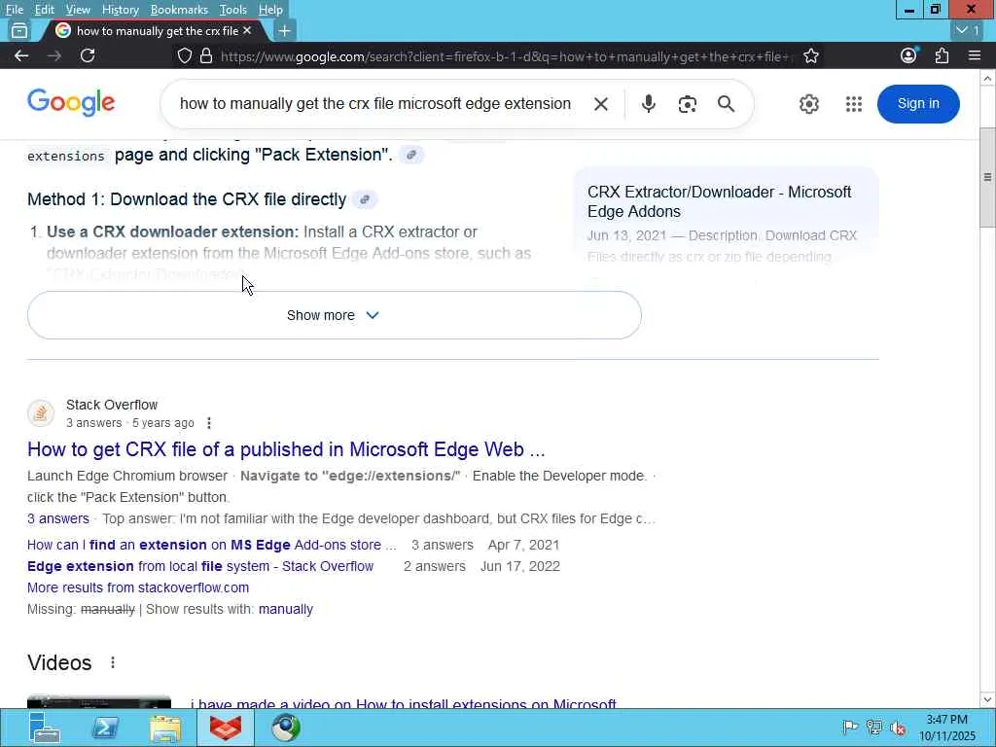Reload the page with the refresh icon

(x=88, y=55)
